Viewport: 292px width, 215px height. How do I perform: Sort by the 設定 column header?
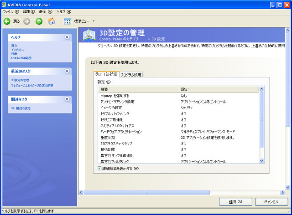219,89
